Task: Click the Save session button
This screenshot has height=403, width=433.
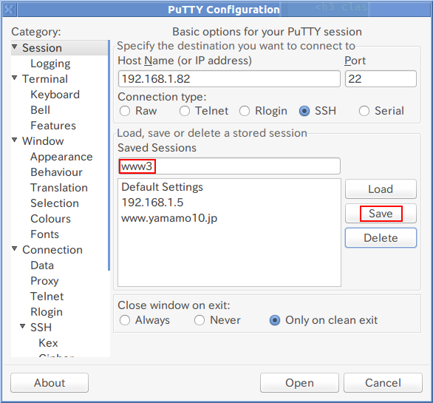Action: (381, 214)
